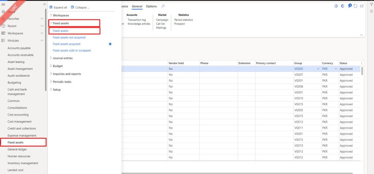Expand the Journal entries section
This screenshot has width=374, height=174.
tap(62, 58)
